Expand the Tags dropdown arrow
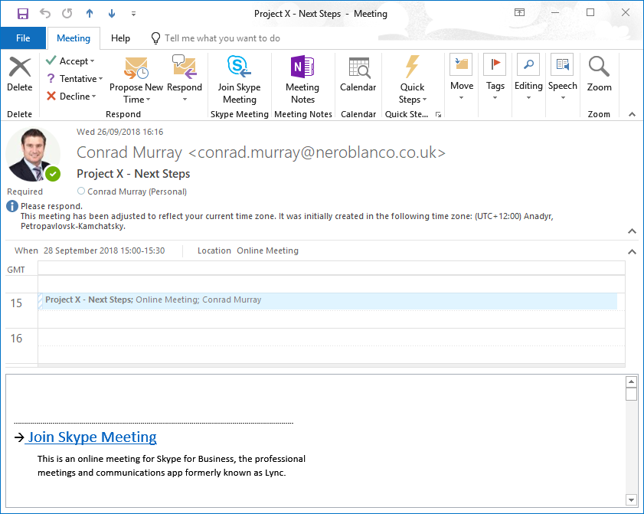644x514 pixels. tap(495, 98)
